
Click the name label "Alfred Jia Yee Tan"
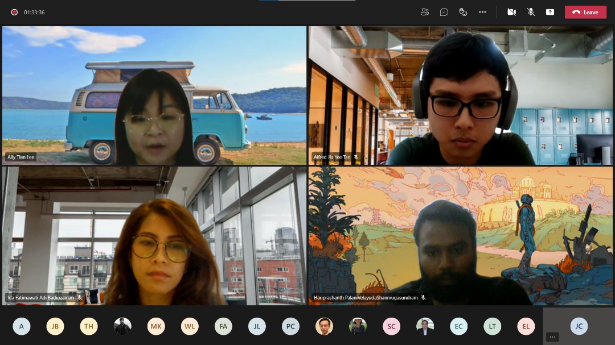coord(332,157)
